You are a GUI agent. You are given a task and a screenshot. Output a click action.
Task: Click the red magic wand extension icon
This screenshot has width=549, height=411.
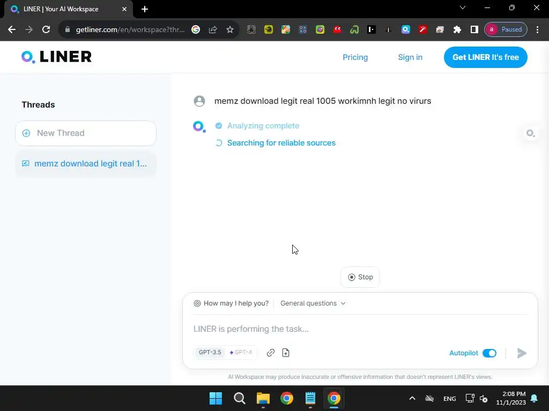click(x=422, y=29)
